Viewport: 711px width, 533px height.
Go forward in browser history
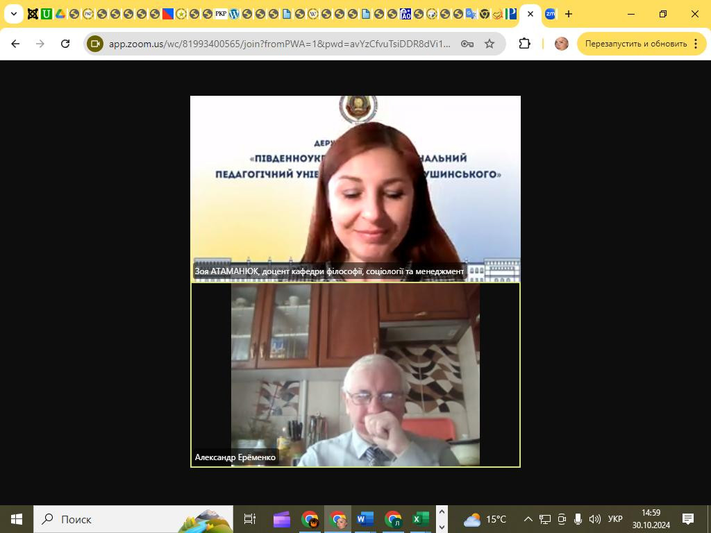point(40,44)
